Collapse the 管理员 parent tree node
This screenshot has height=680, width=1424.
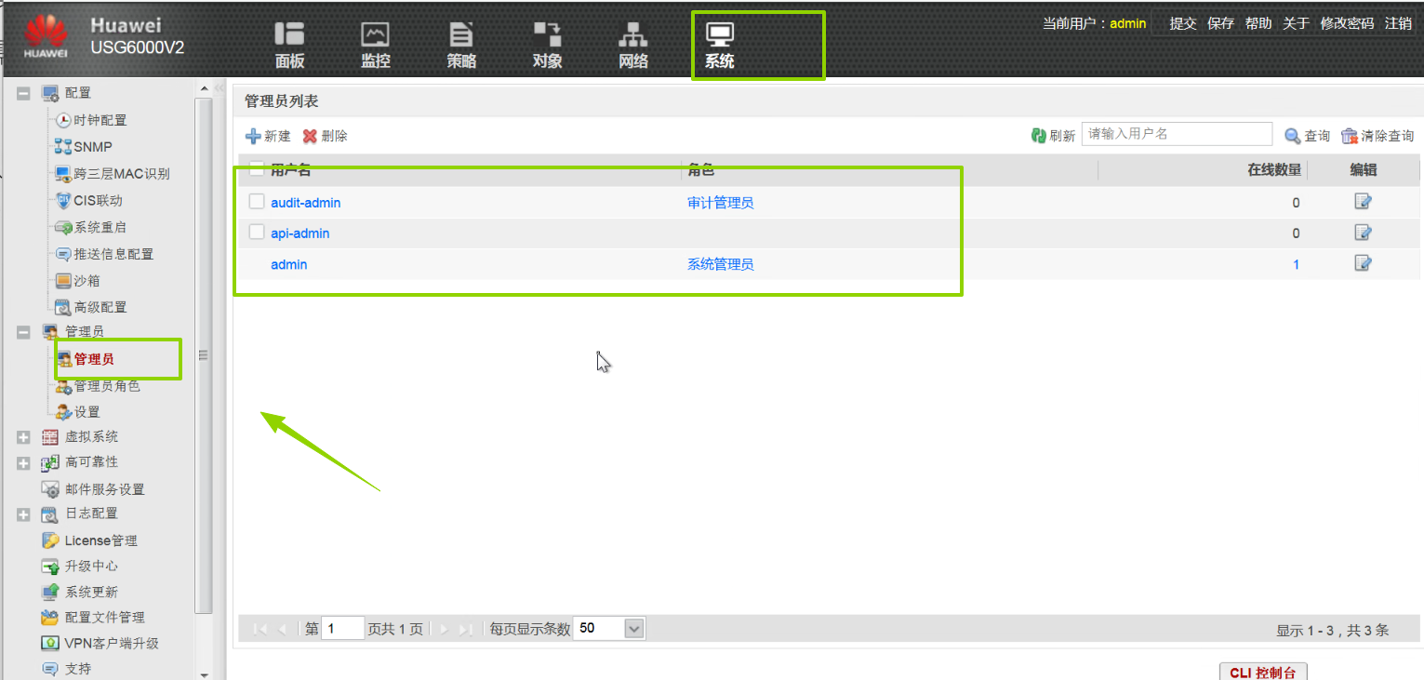(24, 332)
